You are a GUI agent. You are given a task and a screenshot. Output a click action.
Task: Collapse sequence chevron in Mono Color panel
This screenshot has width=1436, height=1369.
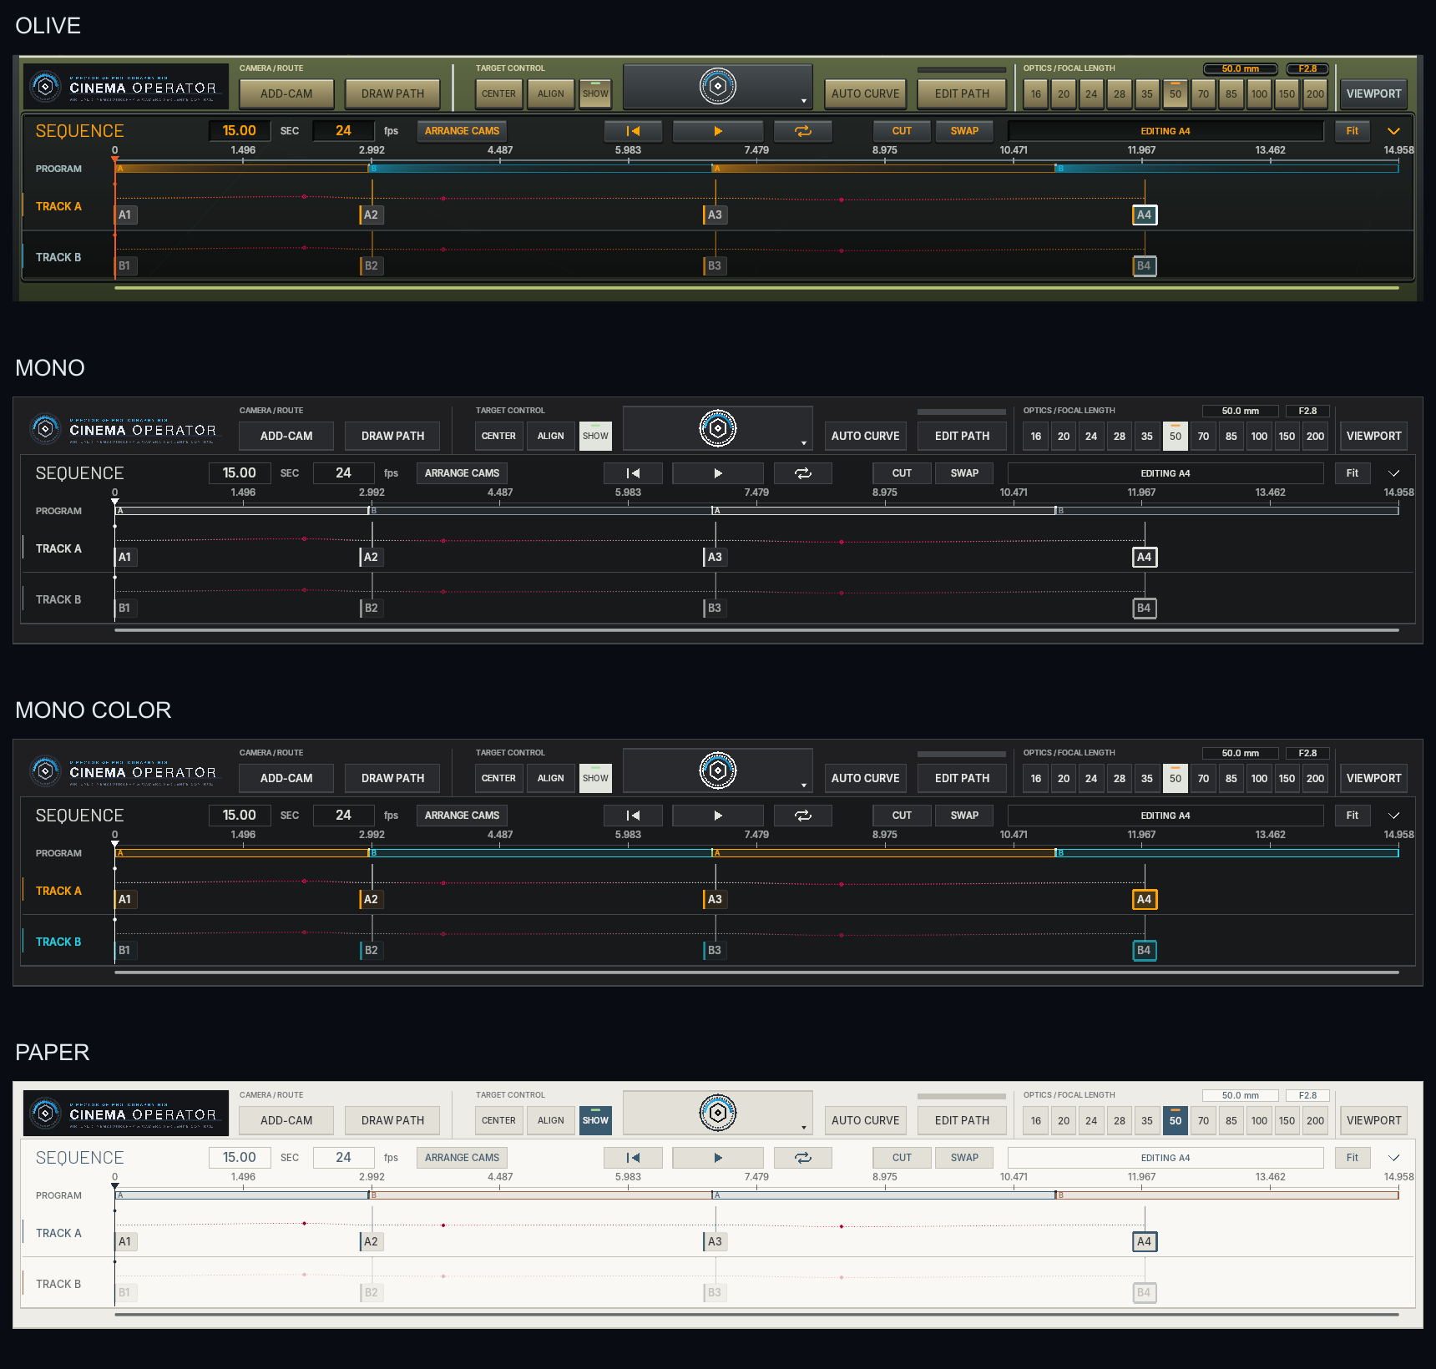point(1393,816)
